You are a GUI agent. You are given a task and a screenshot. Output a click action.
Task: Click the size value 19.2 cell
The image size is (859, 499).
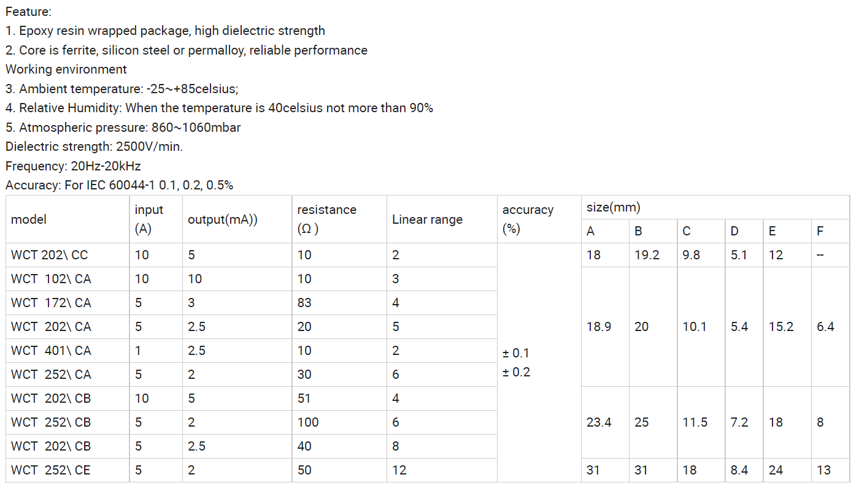[653, 255]
